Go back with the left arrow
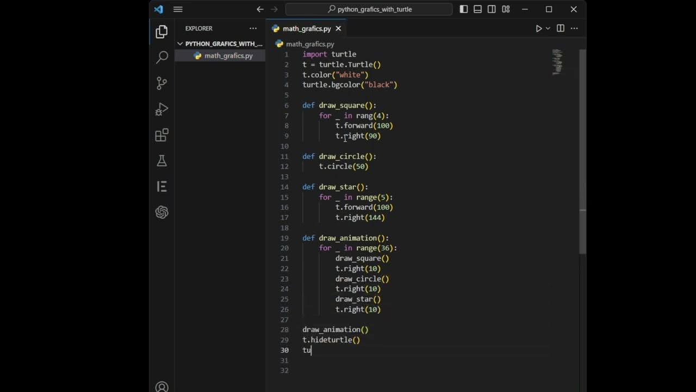 click(x=260, y=9)
